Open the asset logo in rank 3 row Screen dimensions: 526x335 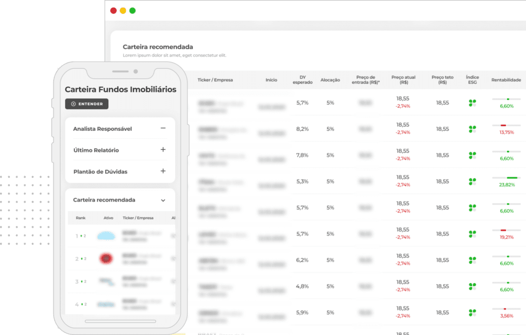pyautogui.click(x=107, y=282)
